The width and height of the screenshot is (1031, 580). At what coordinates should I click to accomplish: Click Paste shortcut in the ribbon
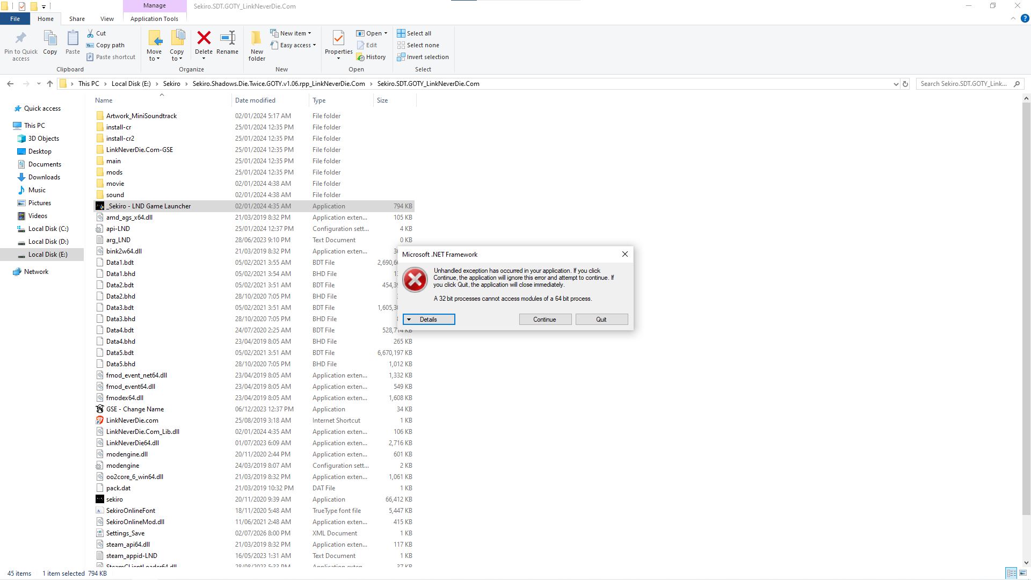tap(111, 57)
